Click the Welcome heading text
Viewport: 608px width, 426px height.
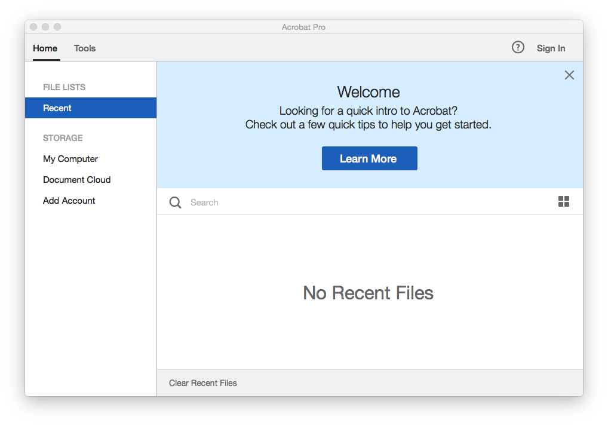click(369, 92)
